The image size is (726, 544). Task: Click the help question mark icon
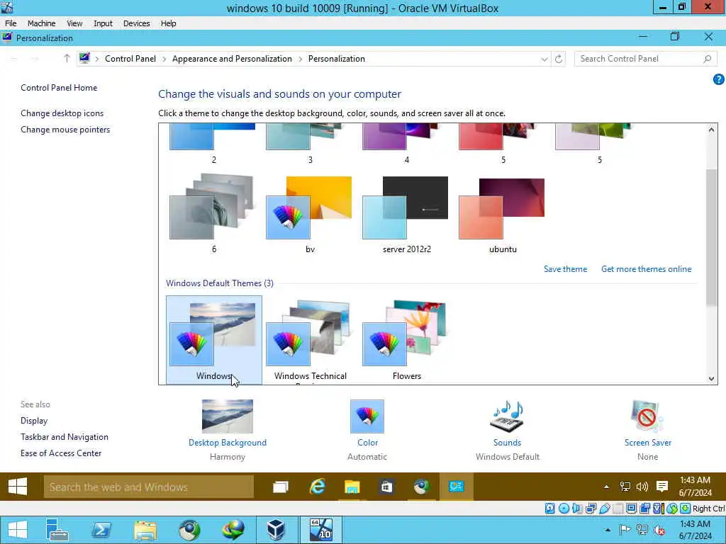pyautogui.click(x=718, y=79)
